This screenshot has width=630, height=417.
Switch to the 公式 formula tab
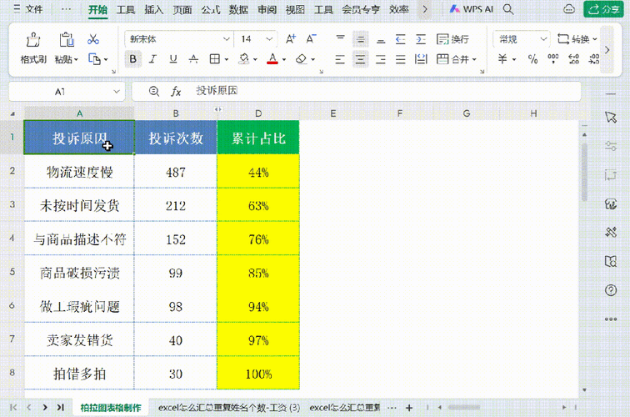211,10
